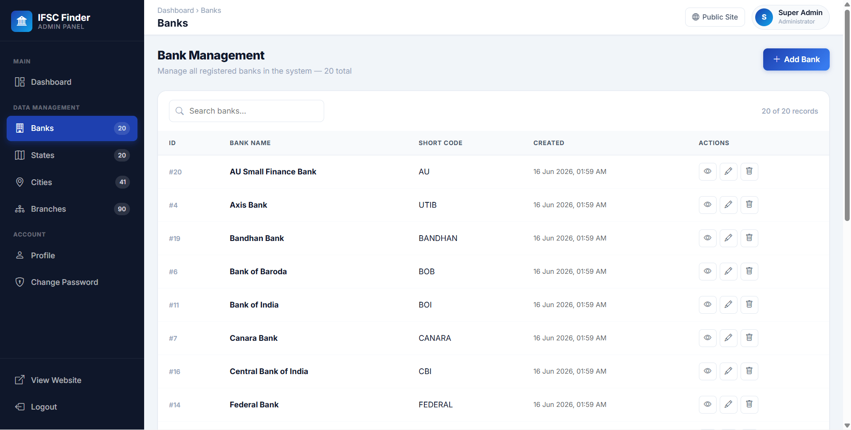The width and height of the screenshot is (851, 430).
Task: Select the AU Small Finance Bank name
Action: click(273, 172)
